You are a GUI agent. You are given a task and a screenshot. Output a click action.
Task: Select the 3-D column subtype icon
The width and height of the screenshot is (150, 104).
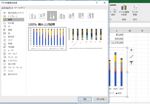click(90, 16)
